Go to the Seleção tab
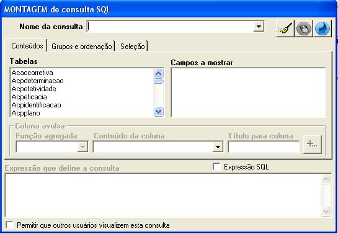338x234 pixels. 132,47
